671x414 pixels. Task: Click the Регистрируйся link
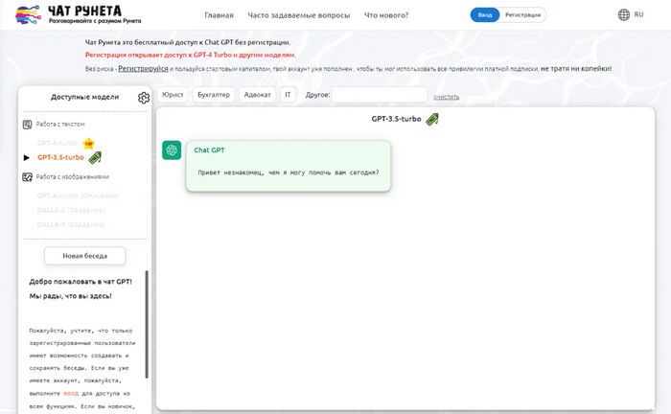coord(143,68)
